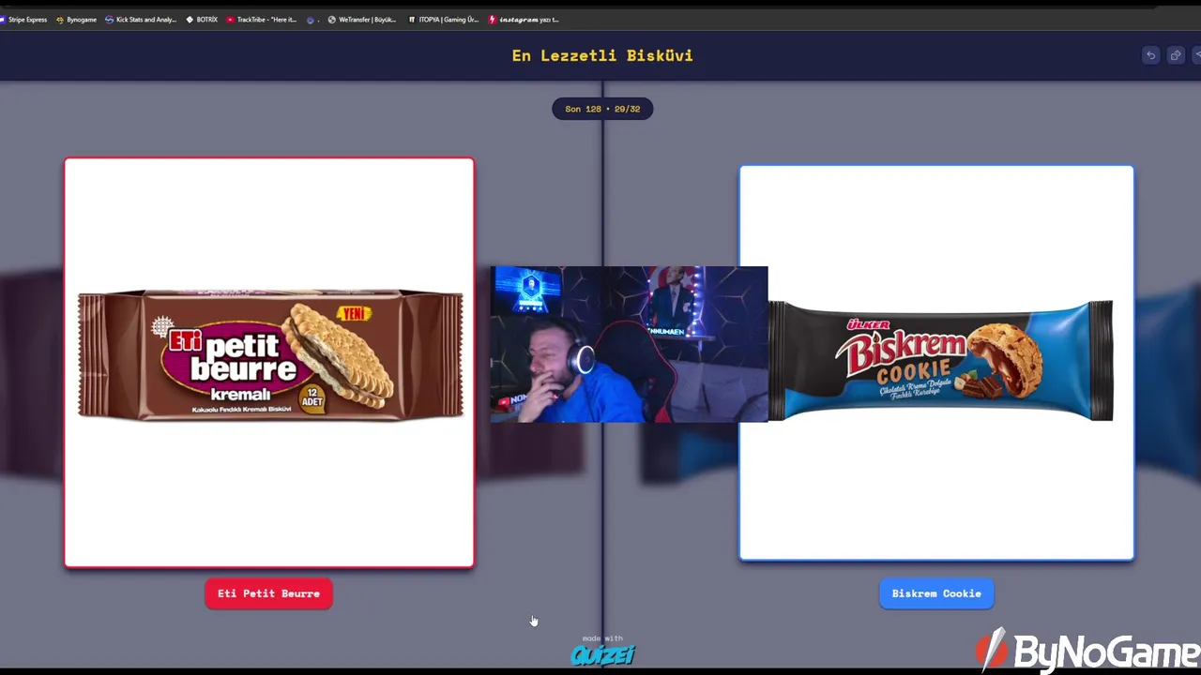
Task: Vote with the red Eti Petit Beurre button
Action: tap(268, 593)
